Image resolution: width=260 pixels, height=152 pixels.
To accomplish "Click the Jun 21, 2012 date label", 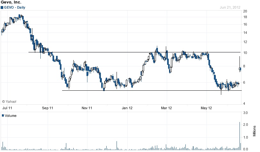I will pyautogui.click(x=230, y=7).
